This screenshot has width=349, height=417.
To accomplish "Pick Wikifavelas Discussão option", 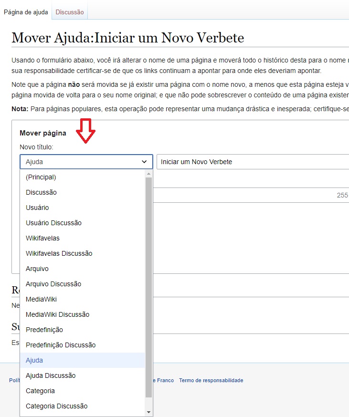I will (59, 253).
